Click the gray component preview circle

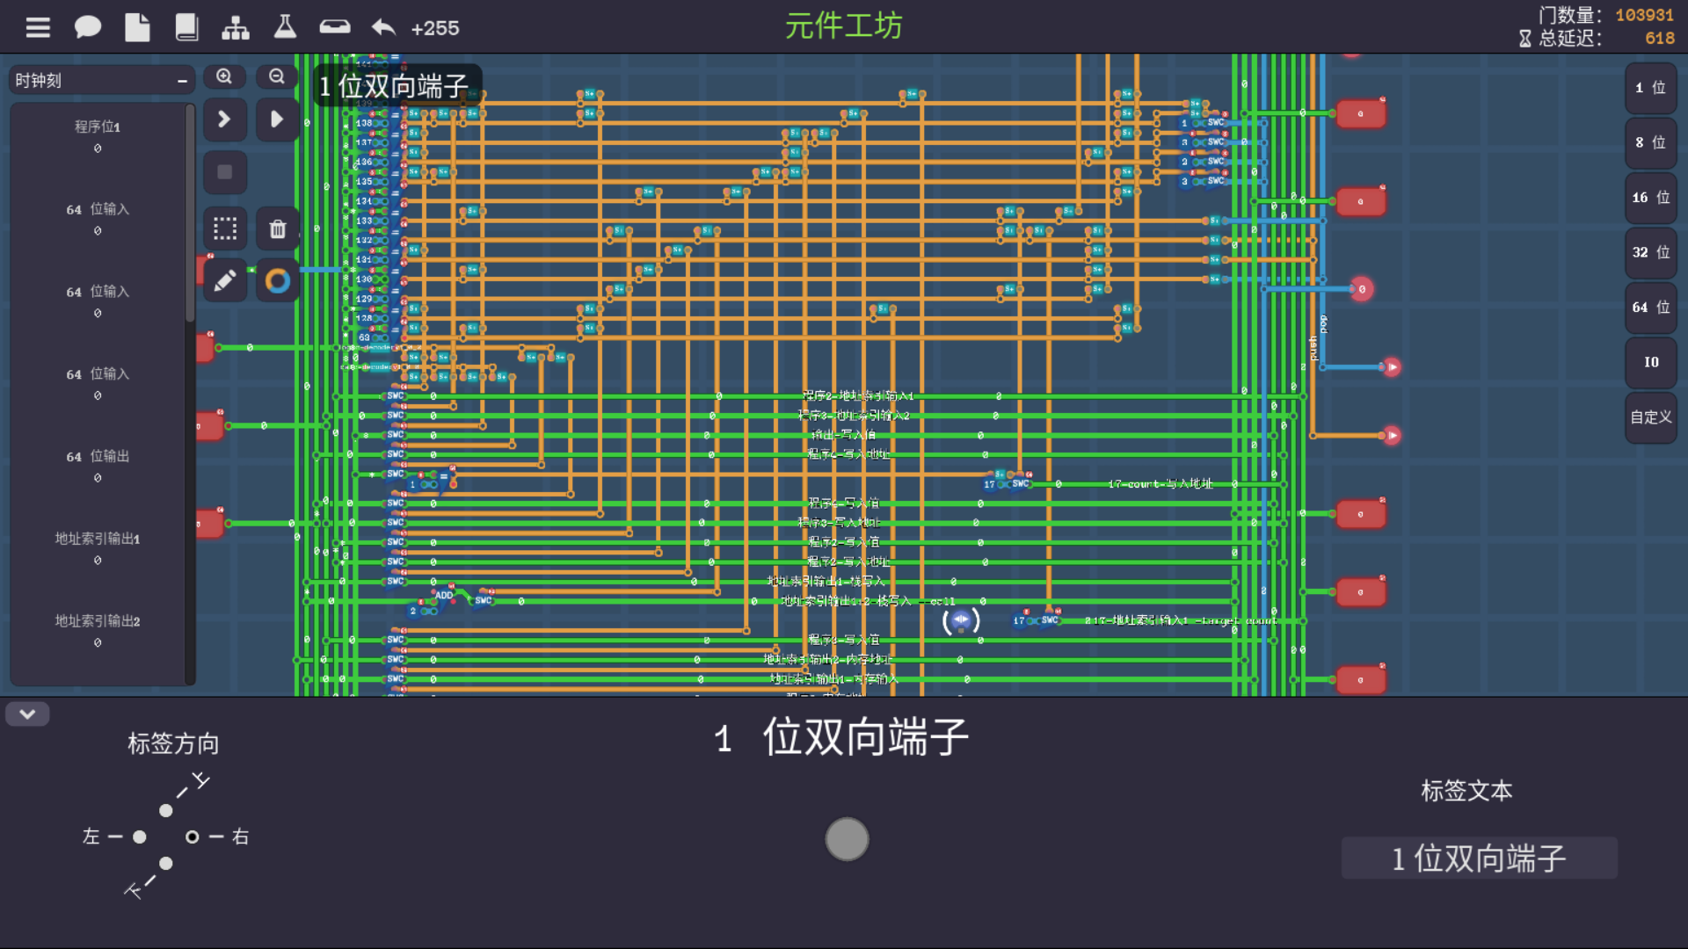click(x=847, y=839)
